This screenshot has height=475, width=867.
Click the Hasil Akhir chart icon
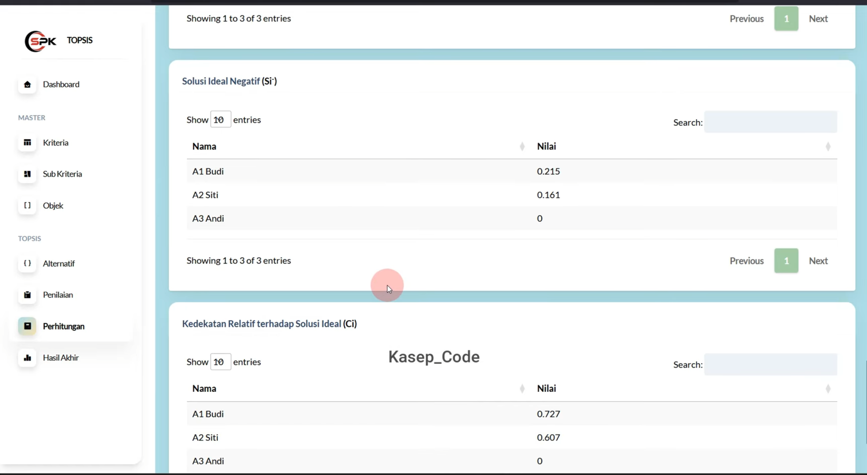[27, 357]
